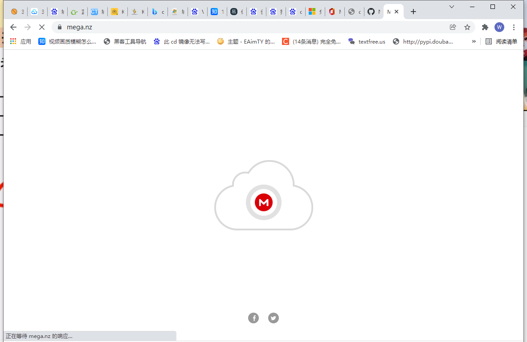This screenshot has width=527, height=342.
Task: Open the tab search chevron dropdown
Action: [451, 7]
